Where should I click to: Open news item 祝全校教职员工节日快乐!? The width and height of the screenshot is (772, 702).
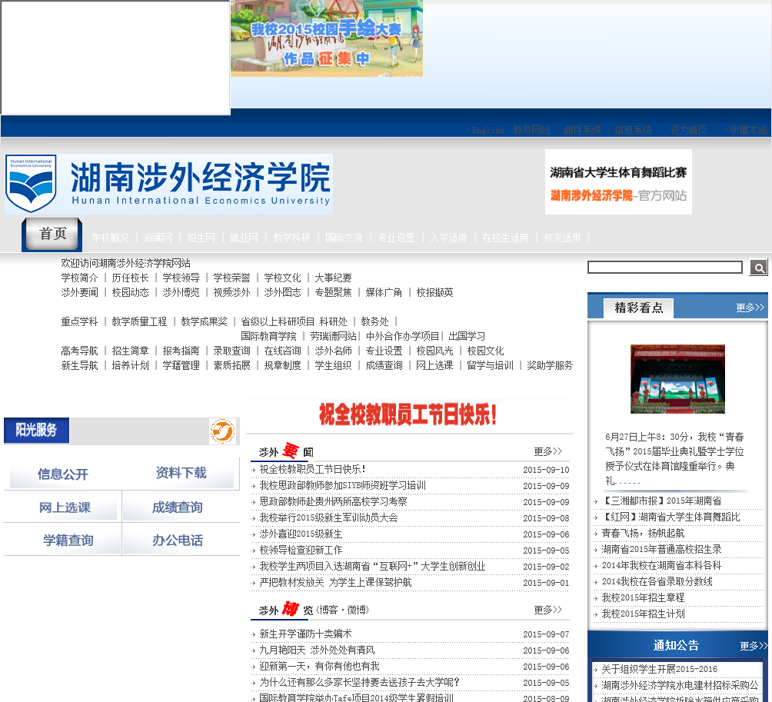click(313, 469)
